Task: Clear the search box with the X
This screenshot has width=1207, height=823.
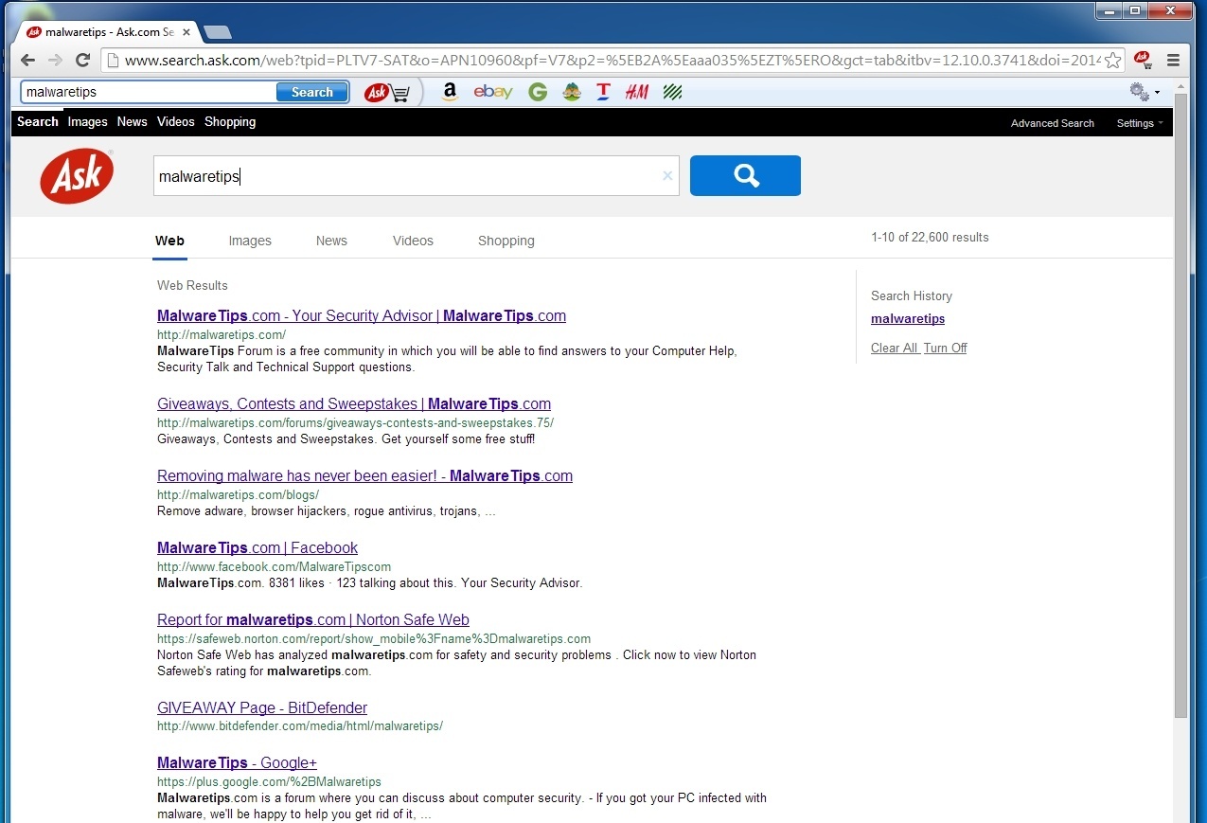Action: 667,175
